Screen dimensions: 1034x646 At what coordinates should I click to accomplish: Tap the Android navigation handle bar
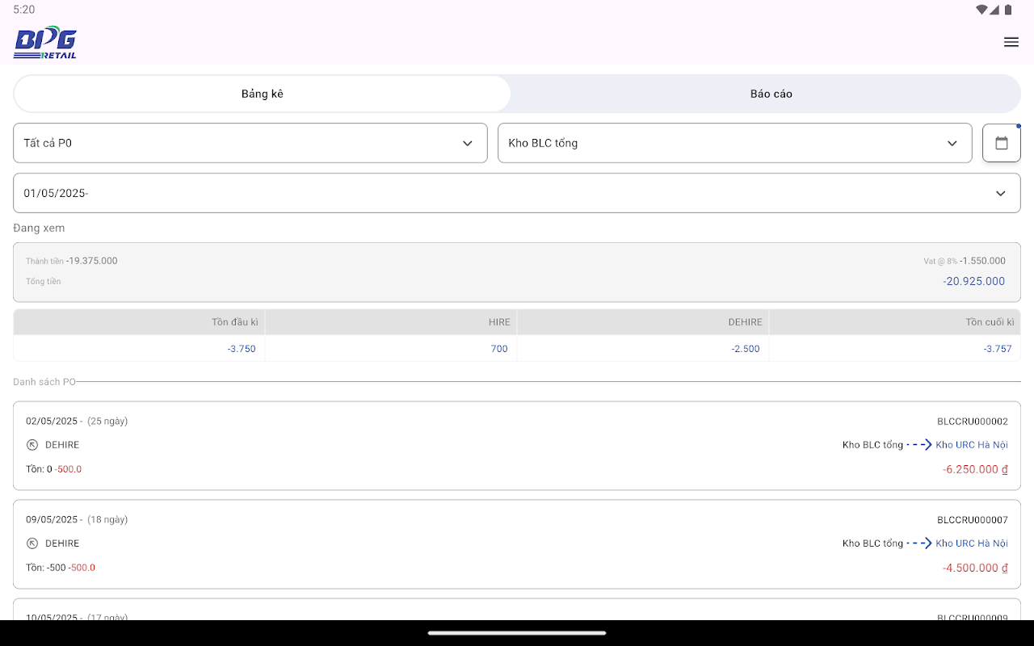517,633
